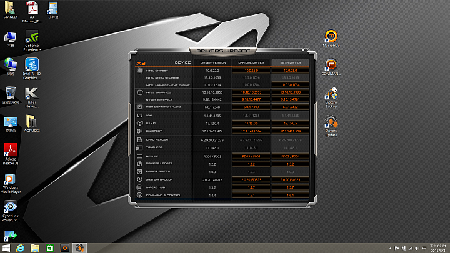Click the Intel Chipset device icon
Screen dimensions: 450x253
pos(140,71)
